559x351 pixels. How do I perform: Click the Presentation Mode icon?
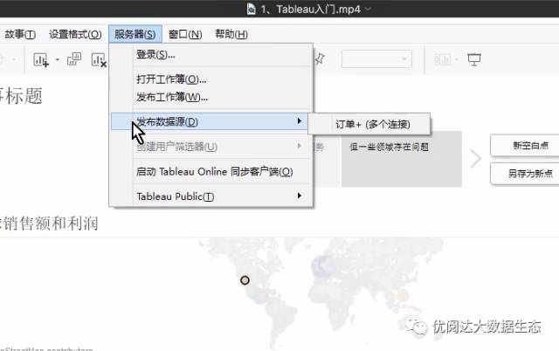[474, 59]
